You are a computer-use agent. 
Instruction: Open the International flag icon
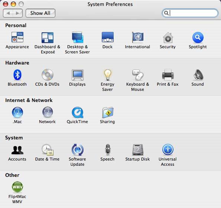tap(137, 37)
